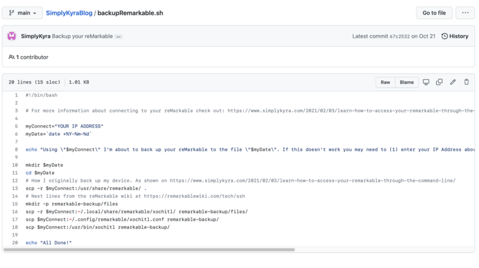Open the main branch dropdown
The height and width of the screenshot is (268, 479).
pyautogui.click(x=22, y=13)
